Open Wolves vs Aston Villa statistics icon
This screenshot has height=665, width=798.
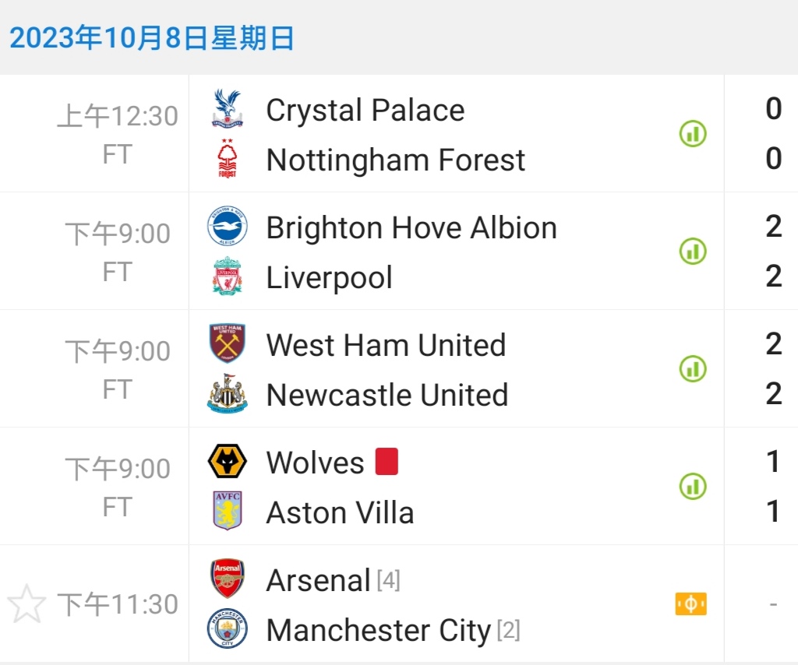tap(692, 487)
